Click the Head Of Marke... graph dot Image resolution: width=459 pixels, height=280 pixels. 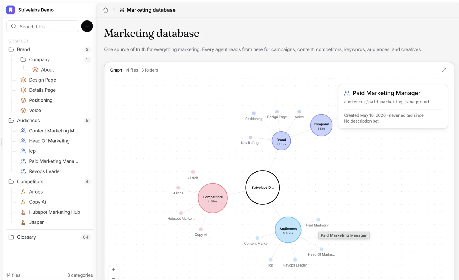(321, 249)
